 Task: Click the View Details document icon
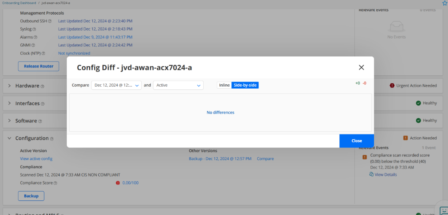click(372, 174)
